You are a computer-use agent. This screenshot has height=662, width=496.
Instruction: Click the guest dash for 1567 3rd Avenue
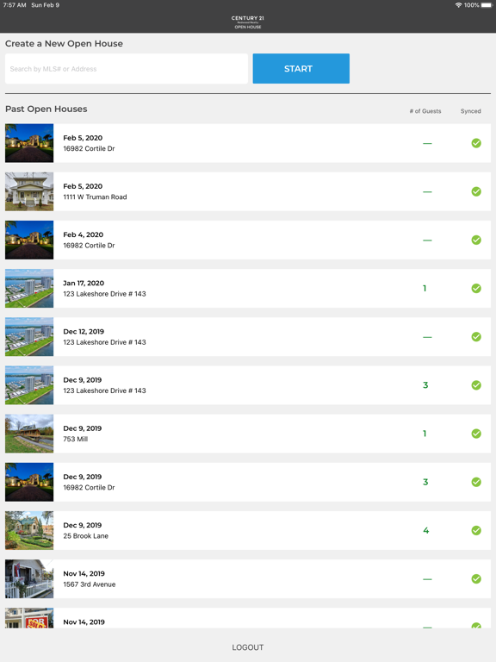pos(427,579)
